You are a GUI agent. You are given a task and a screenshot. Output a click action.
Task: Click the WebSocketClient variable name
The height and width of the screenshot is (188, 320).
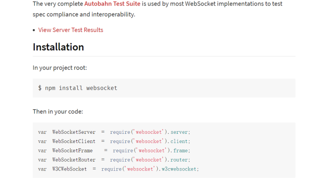click(x=74, y=141)
